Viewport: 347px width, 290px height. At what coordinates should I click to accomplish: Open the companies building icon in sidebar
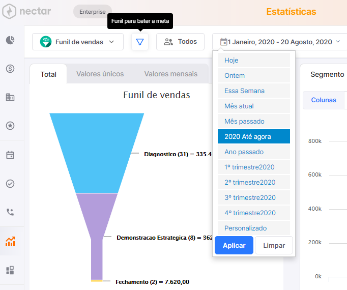[x=10, y=97]
